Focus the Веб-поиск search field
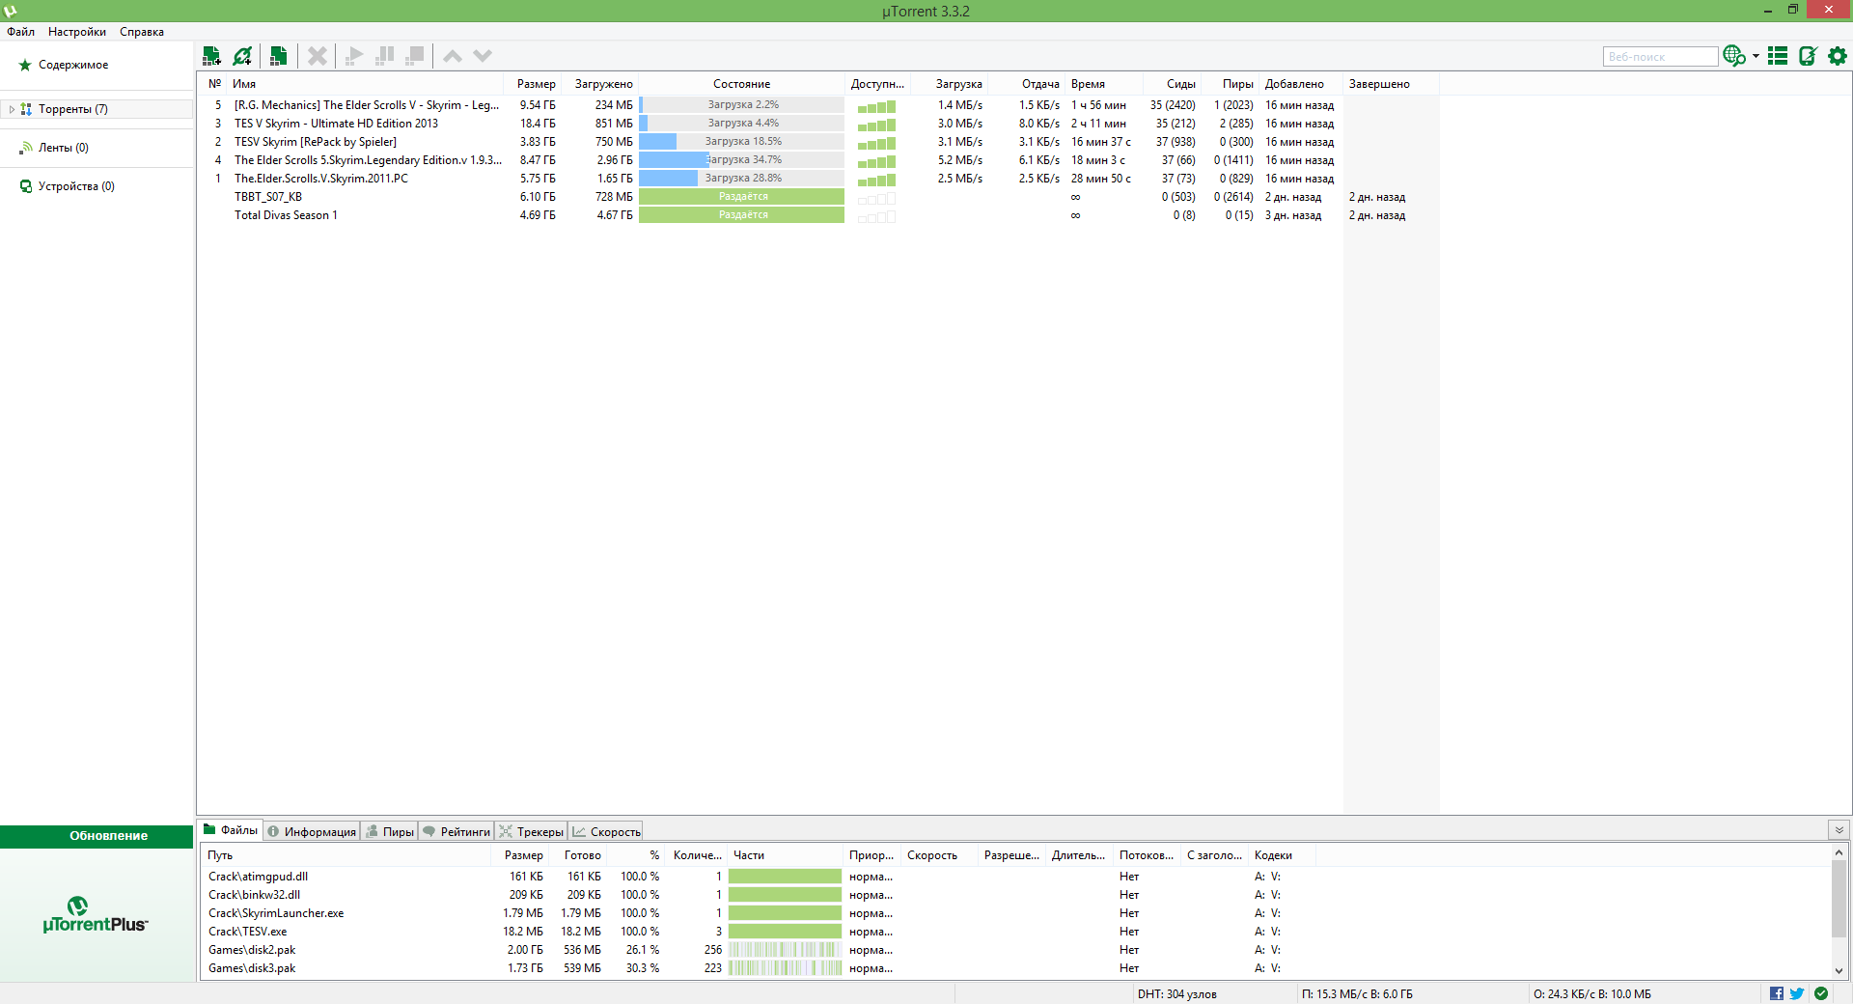This screenshot has width=1853, height=1004. click(1660, 57)
